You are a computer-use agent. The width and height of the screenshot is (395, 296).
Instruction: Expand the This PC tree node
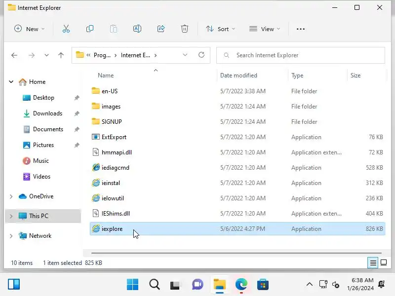[11, 216]
